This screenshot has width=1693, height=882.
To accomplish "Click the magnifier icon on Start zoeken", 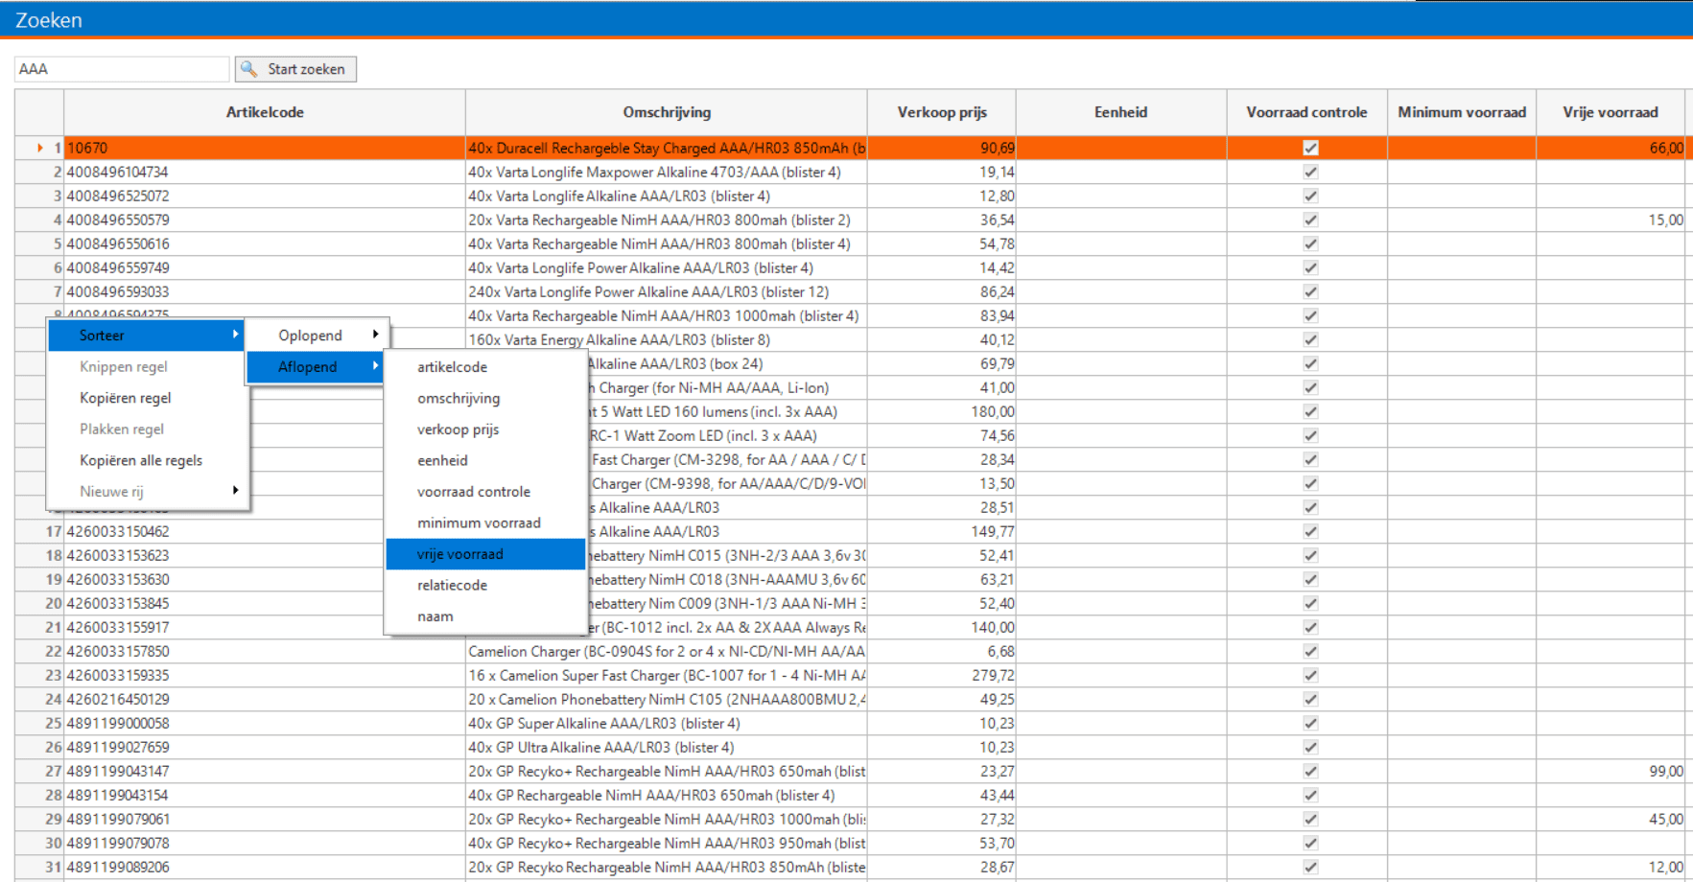I will 249,69.
